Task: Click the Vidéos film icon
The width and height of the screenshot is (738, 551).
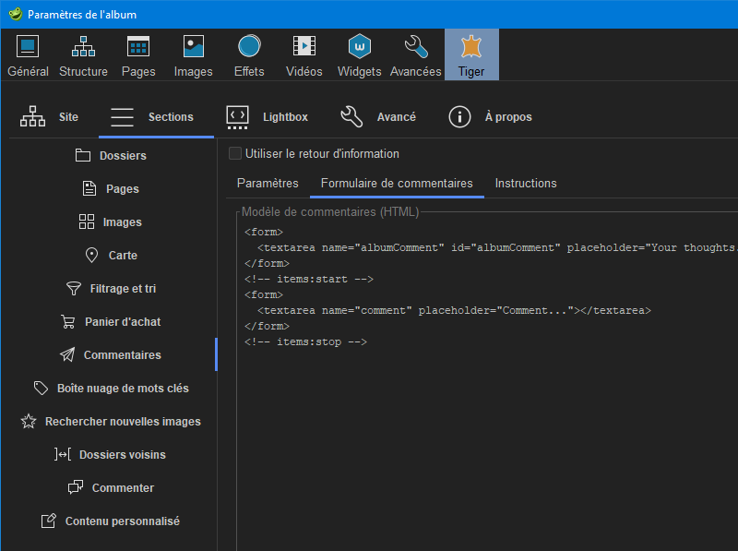Action: point(304,54)
